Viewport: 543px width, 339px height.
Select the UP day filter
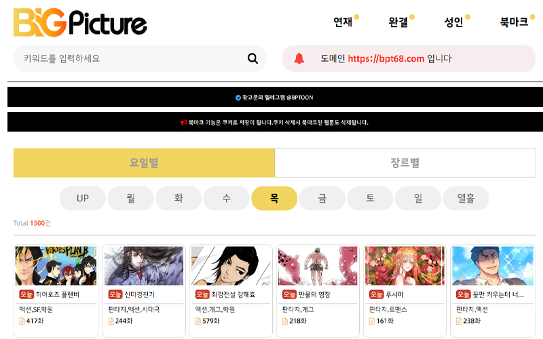(83, 198)
